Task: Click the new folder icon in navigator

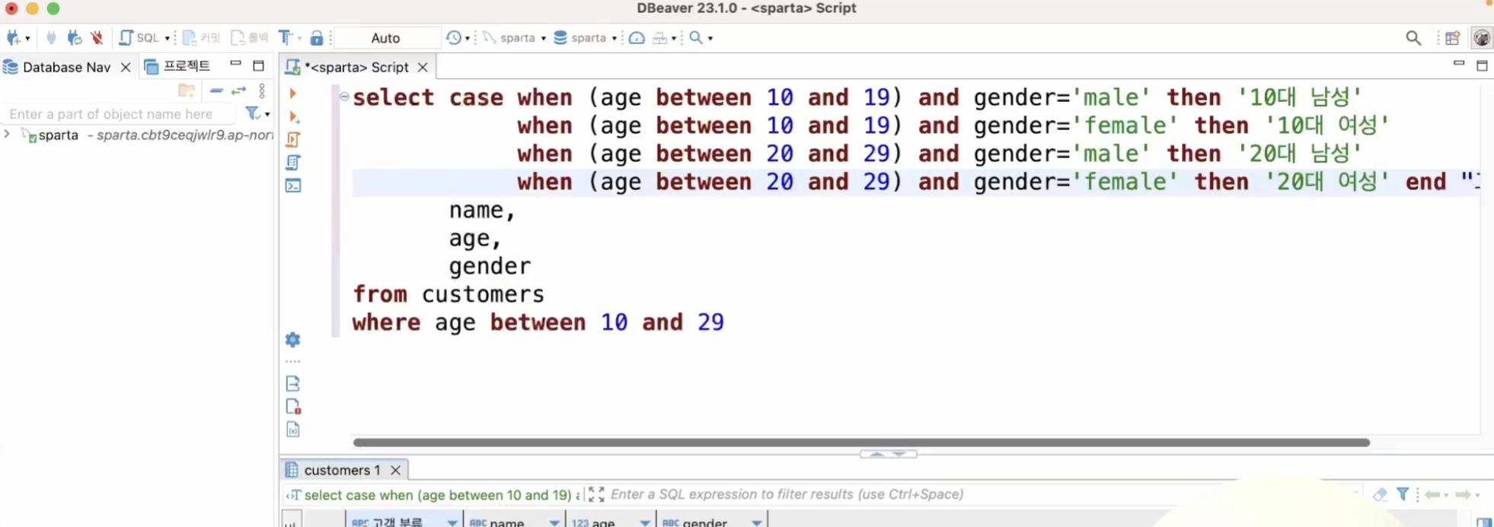Action: pyautogui.click(x=187, y=90)
